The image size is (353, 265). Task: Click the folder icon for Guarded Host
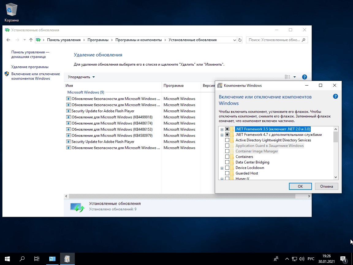click(232, 173)
